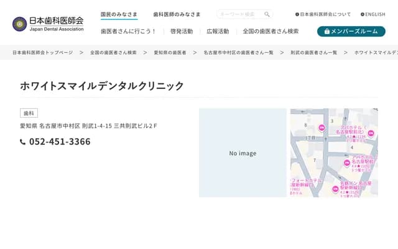Click the search magnifier icon

[x=267, y=14]
